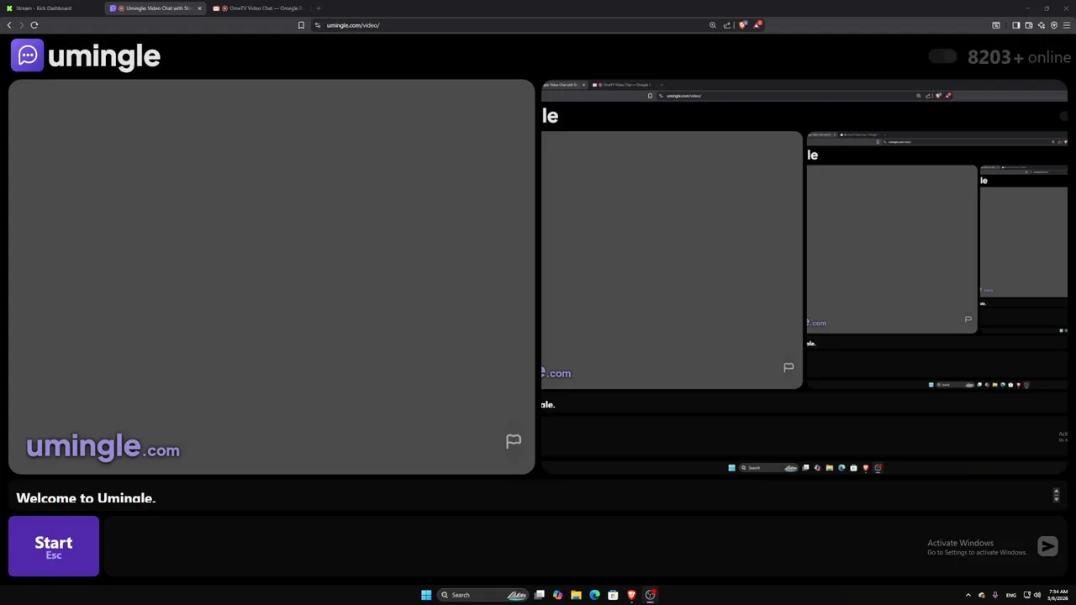This screenshot has height=605, width=1076.
Task: Open zoom control magnifier in address bar
Action: click(713, 25)
